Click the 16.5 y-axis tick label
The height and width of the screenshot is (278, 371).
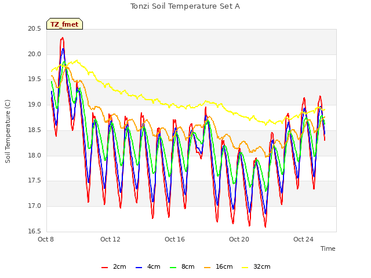click(35, 231)
